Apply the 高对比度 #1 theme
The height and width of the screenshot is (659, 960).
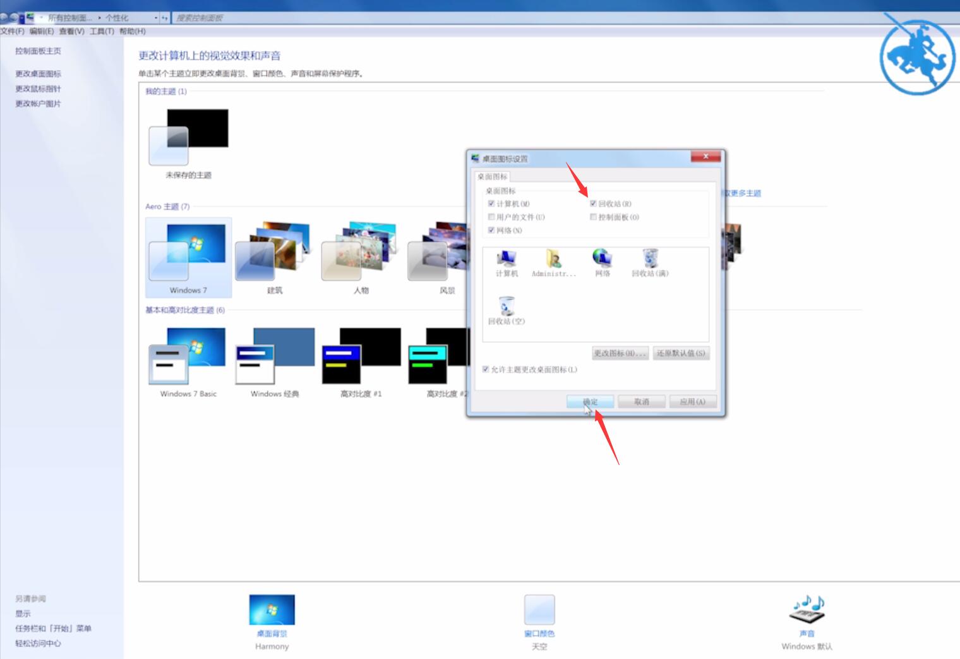tap(361, 362)
